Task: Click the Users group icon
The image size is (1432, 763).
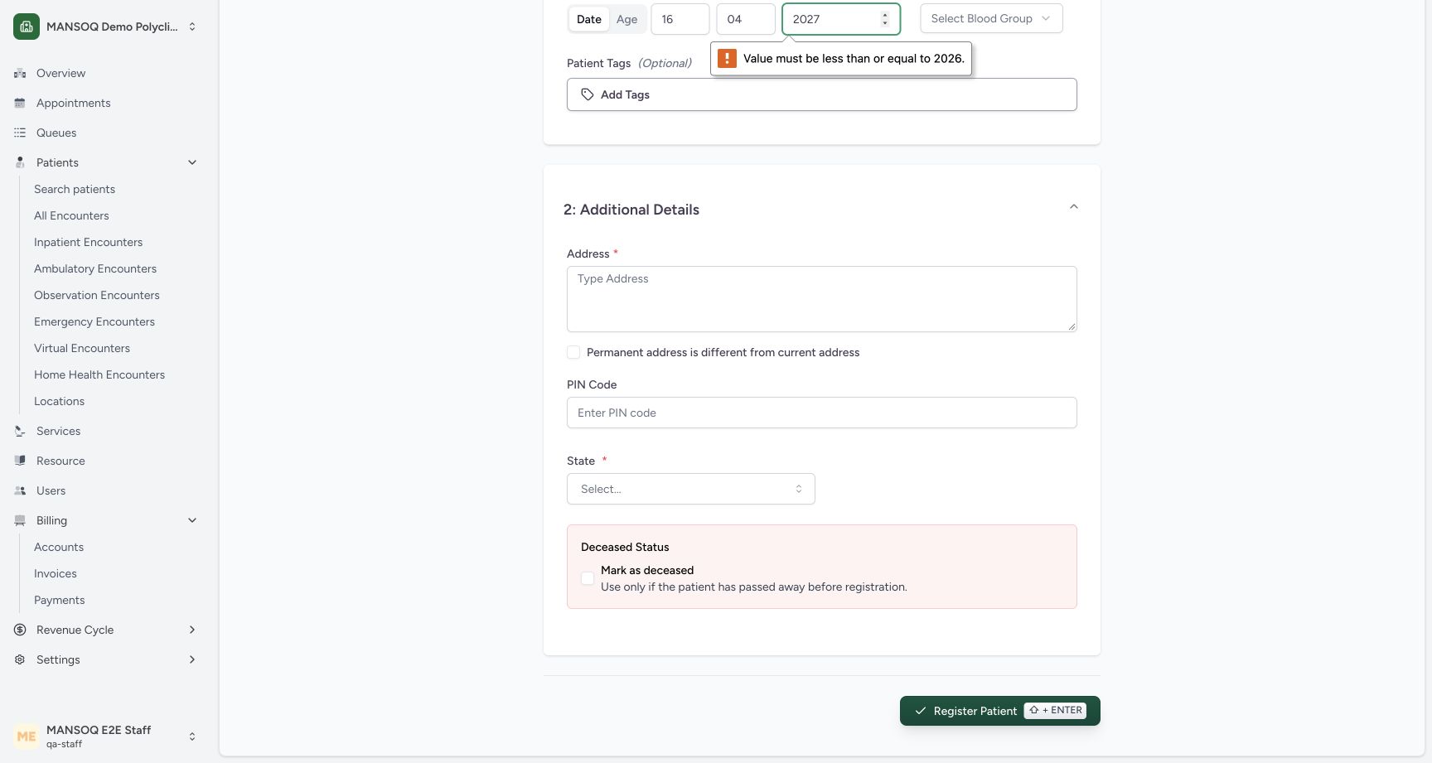Action: pyautogui.click(x=20, y=490)
